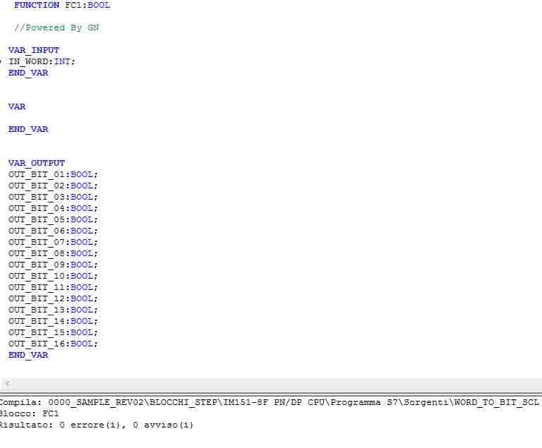The image size is (542, 448).
Task: Click END_VAR above VAR_OUTPUT
Action: pyautogui.click(x=28, y=129)
